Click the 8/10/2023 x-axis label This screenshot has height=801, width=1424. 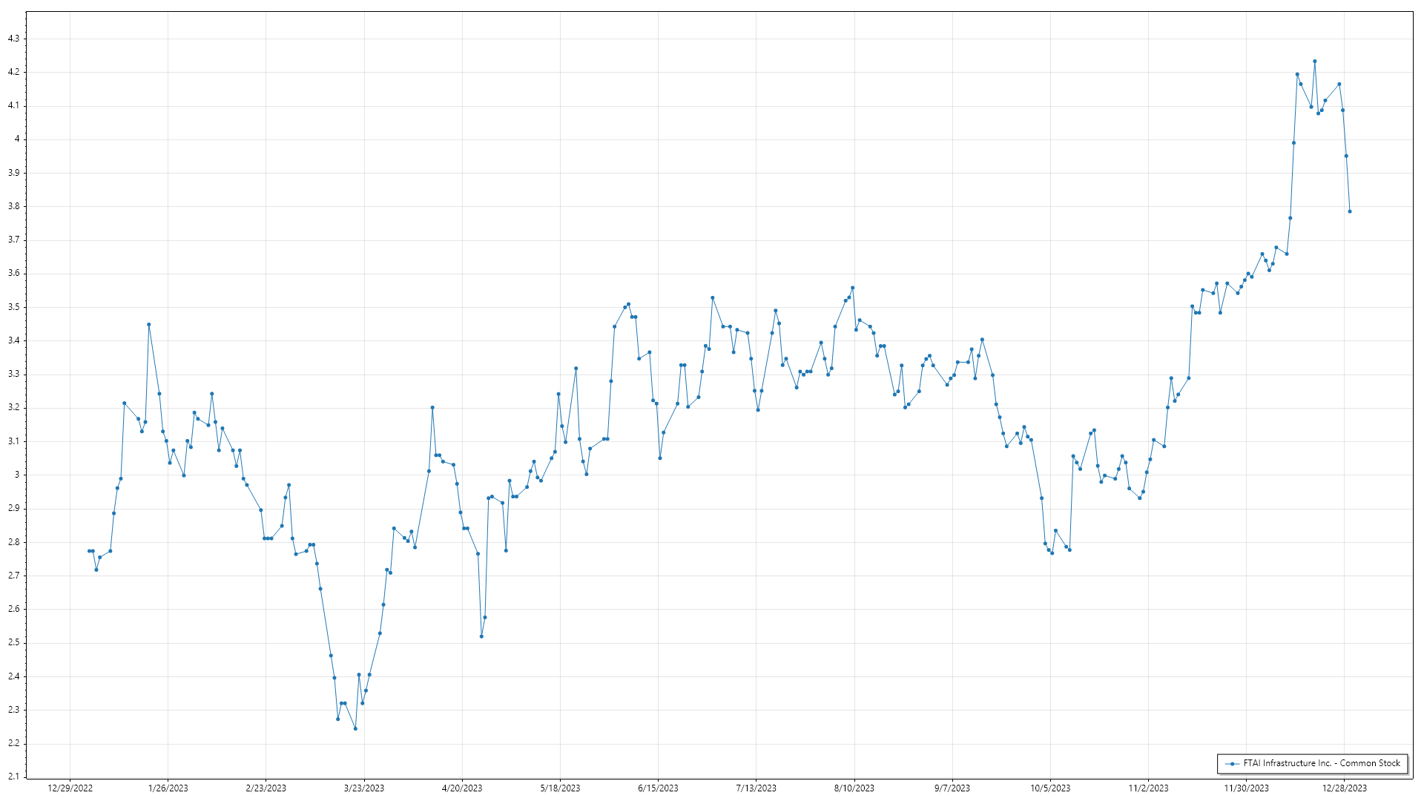pyautogui.click(x=854, y=788)
